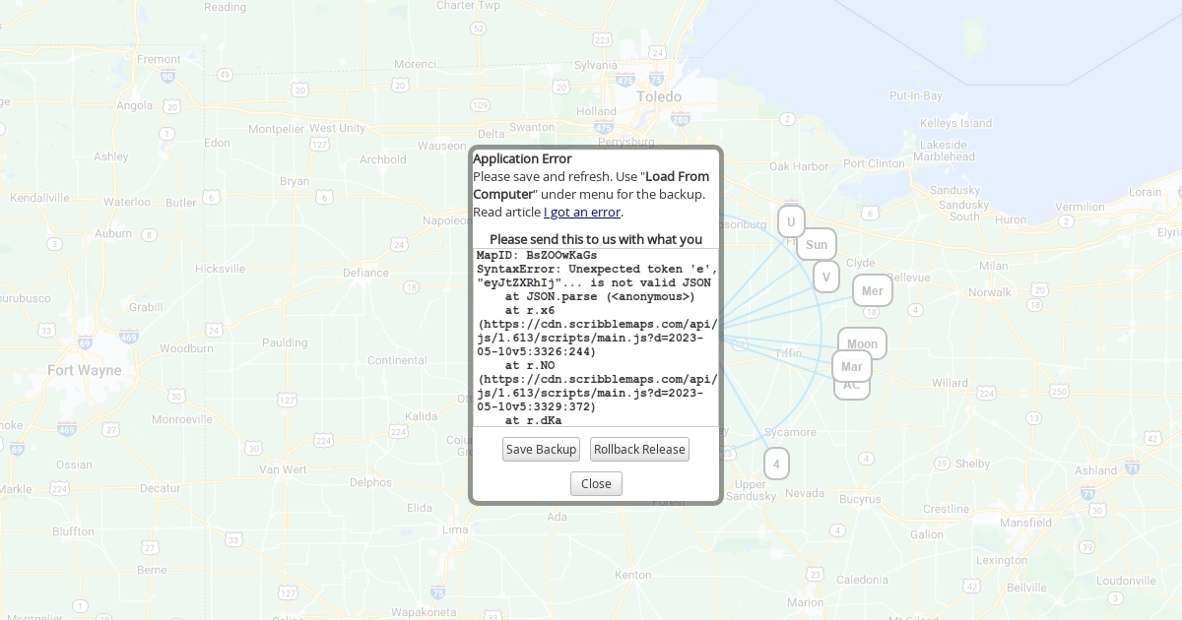
Task: Select the 'Mer' map marker
Action: (x=872, y=290)
